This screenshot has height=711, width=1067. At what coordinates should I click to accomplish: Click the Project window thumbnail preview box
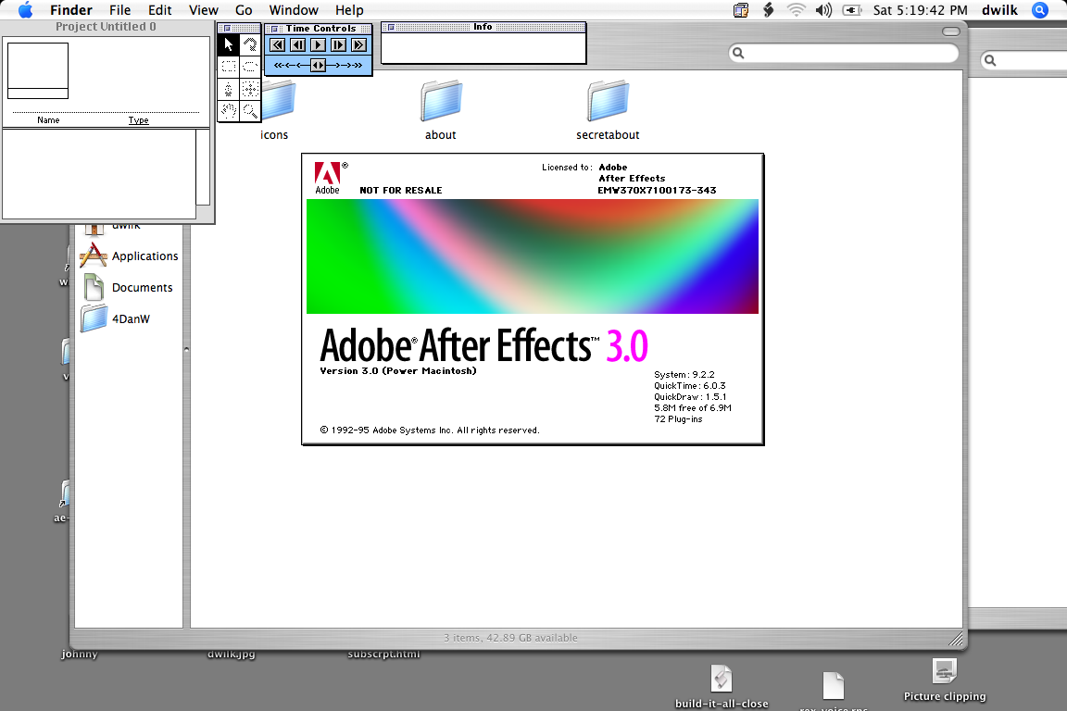[x=38, y=70]
